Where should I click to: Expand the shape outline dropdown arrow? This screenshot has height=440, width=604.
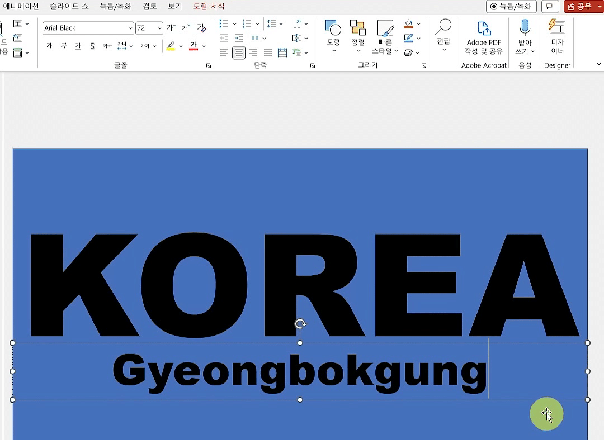pyautogui.click(x=419, y=39)
